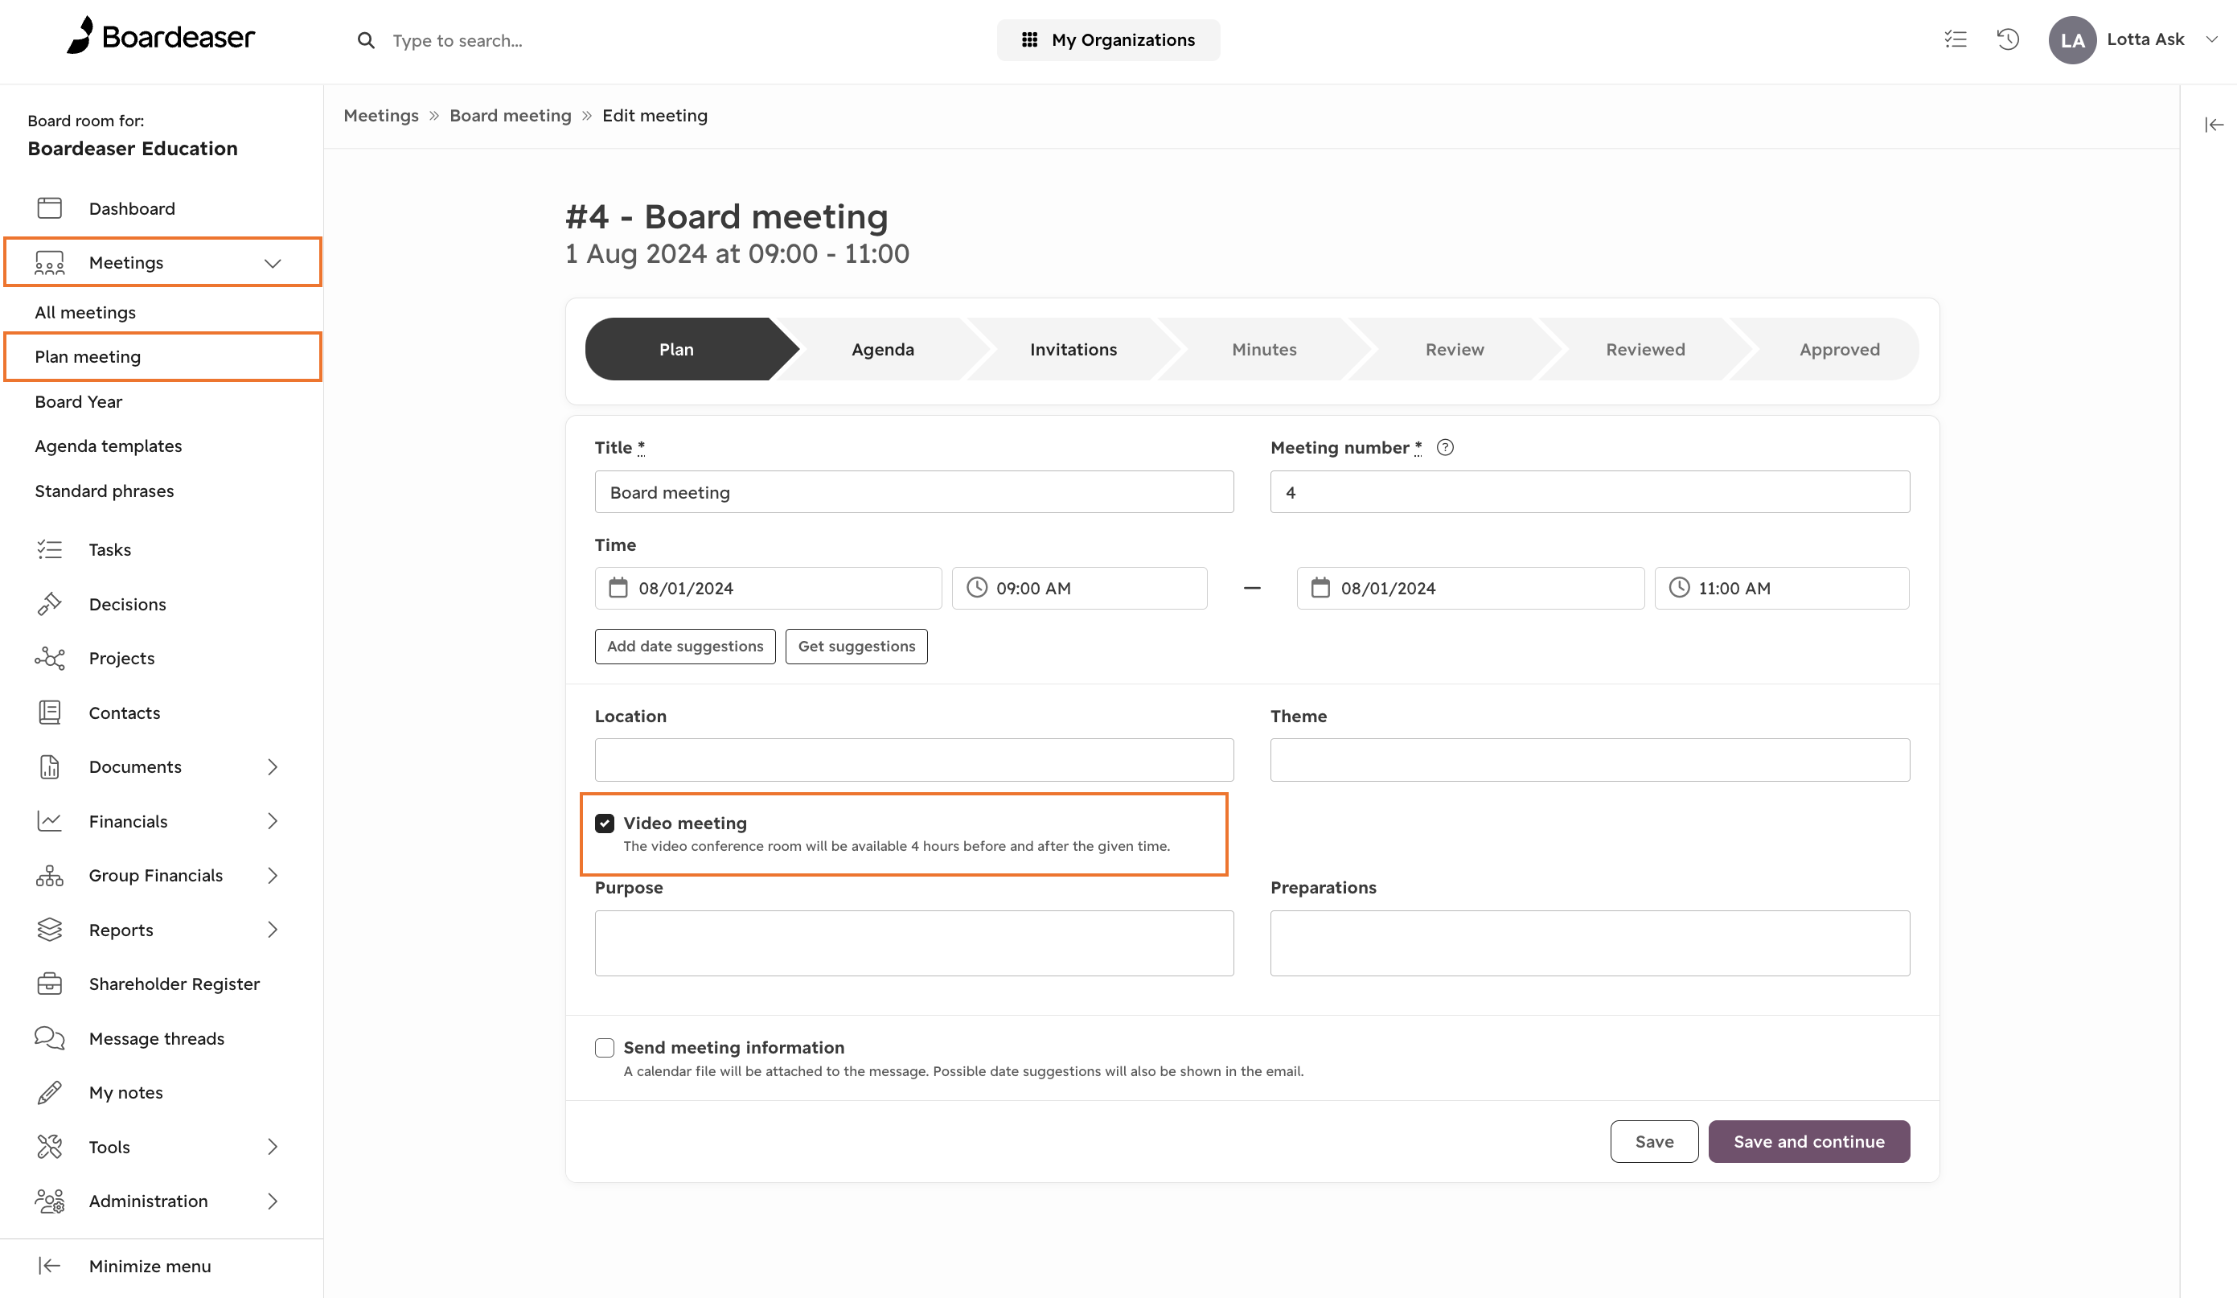Viewport: 2237px width, 1298px height.
Task: Click the Financials chart icon
Action: (50, 821)
